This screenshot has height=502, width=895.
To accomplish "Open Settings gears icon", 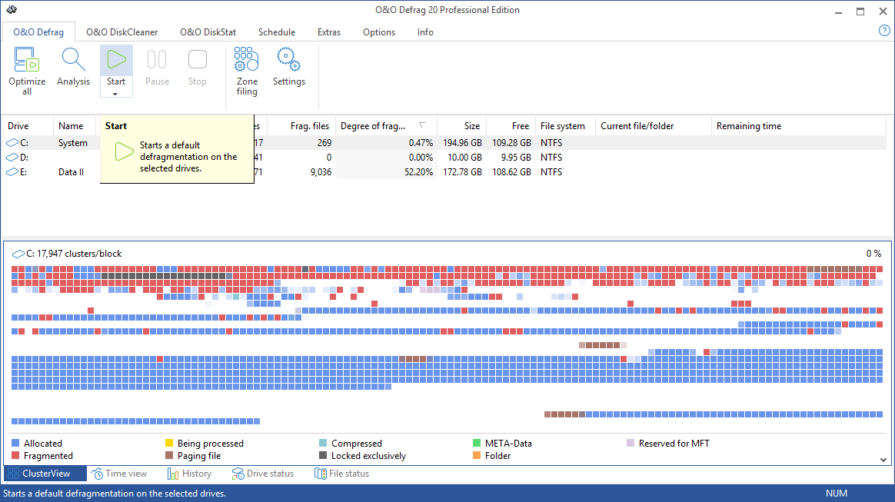I will click(289, 60).
